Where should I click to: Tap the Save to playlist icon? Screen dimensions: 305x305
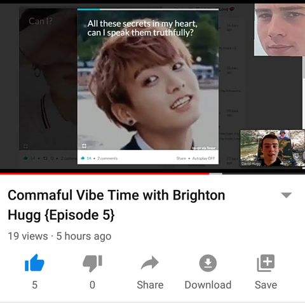(266, 263)
